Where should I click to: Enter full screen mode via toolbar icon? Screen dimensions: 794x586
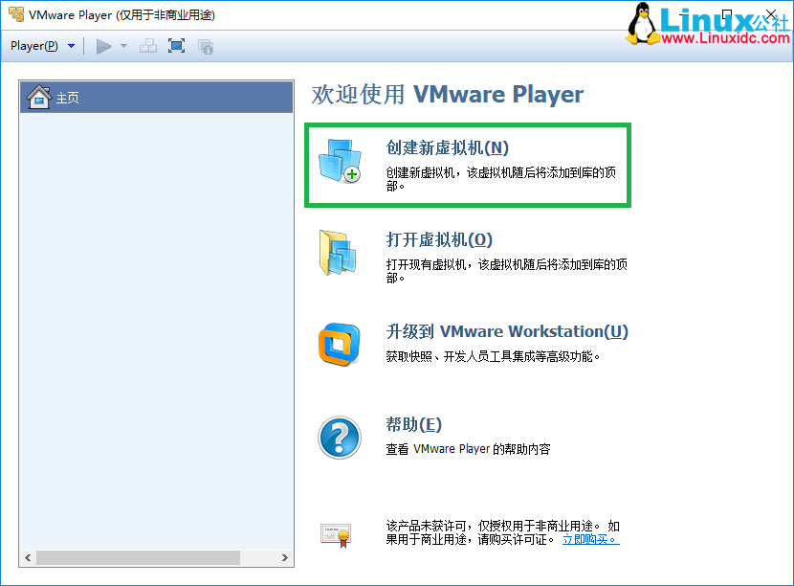click(176, 46)
